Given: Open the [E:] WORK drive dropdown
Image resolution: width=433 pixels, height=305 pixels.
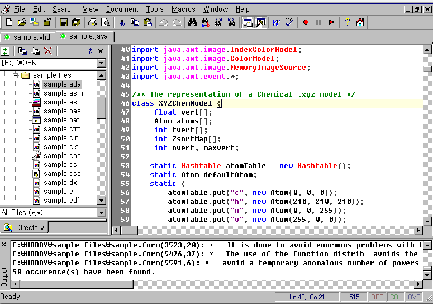Looking at the screenshot, I should (101, 63).
